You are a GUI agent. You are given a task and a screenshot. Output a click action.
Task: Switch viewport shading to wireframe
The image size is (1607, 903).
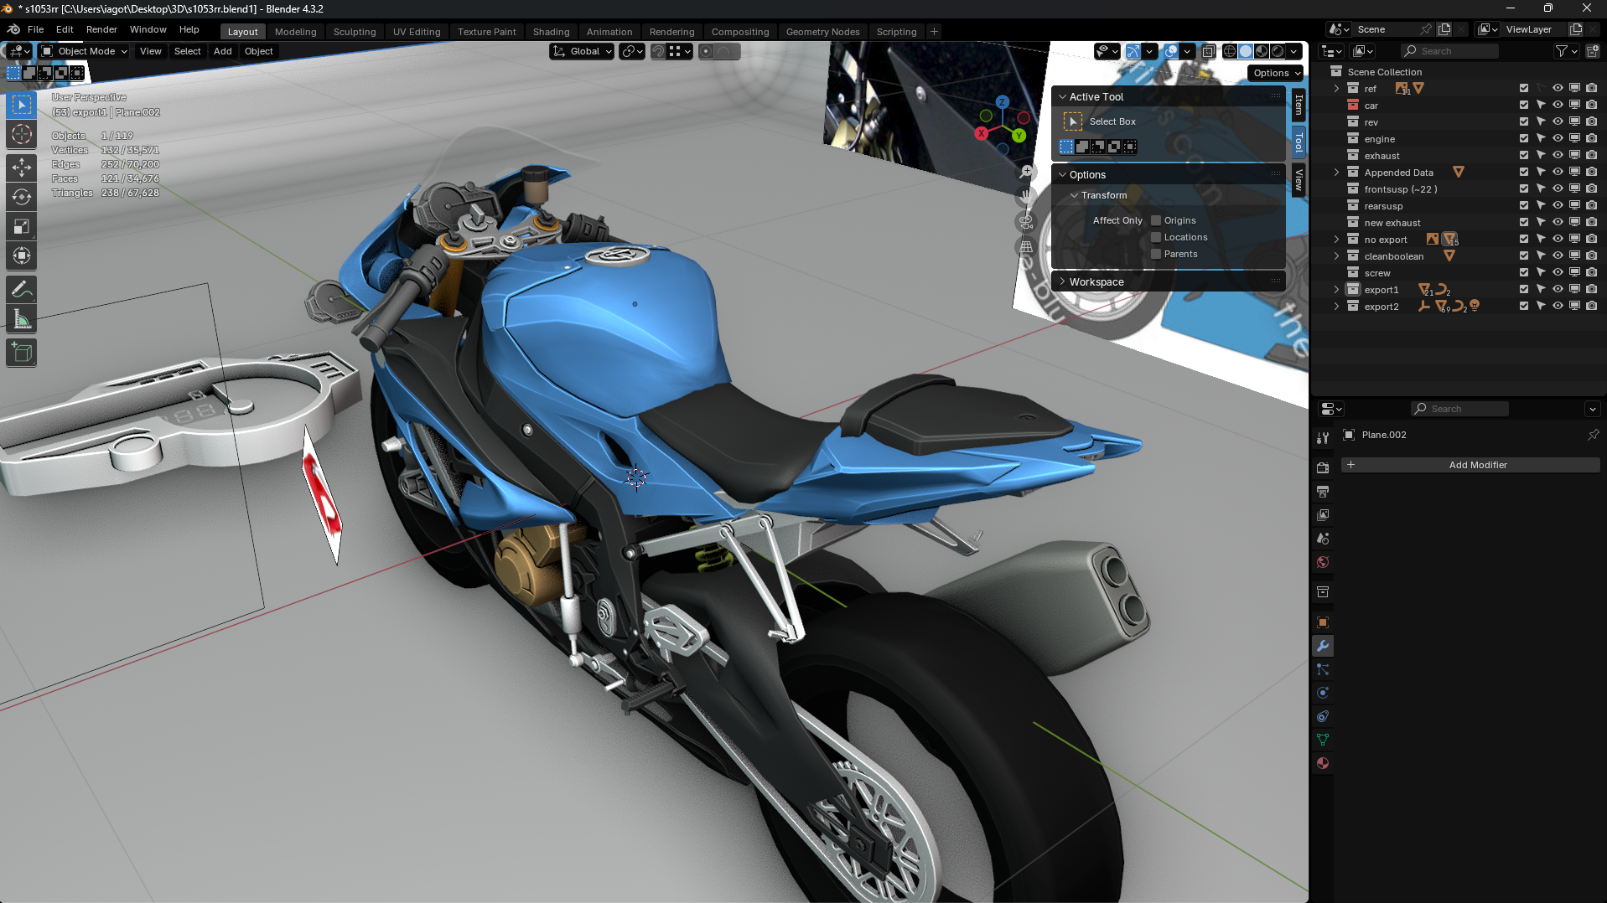coord(1230,51)
